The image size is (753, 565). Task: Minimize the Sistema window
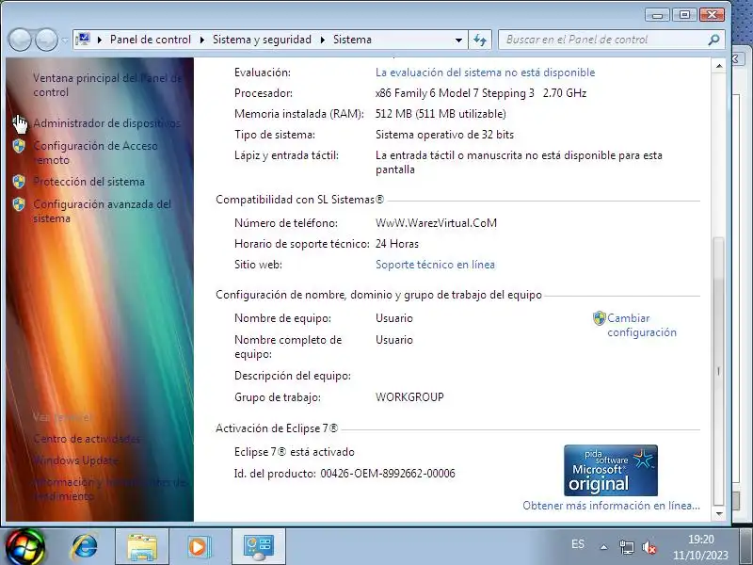[657, 15]
